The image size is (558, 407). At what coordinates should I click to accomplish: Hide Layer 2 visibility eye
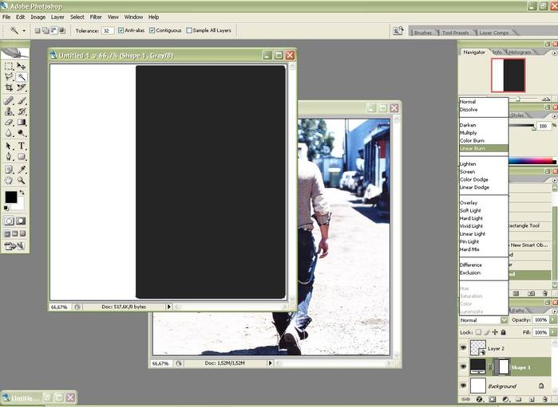pos(463,348)
